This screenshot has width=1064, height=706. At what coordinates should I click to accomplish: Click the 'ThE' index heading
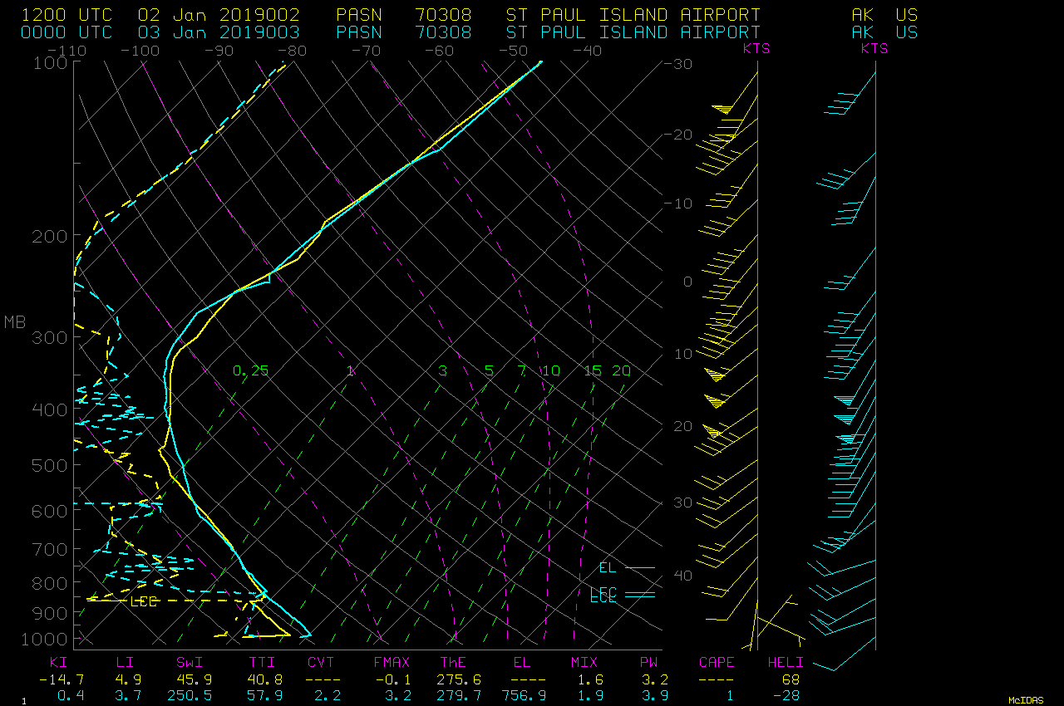pos(453,662)
